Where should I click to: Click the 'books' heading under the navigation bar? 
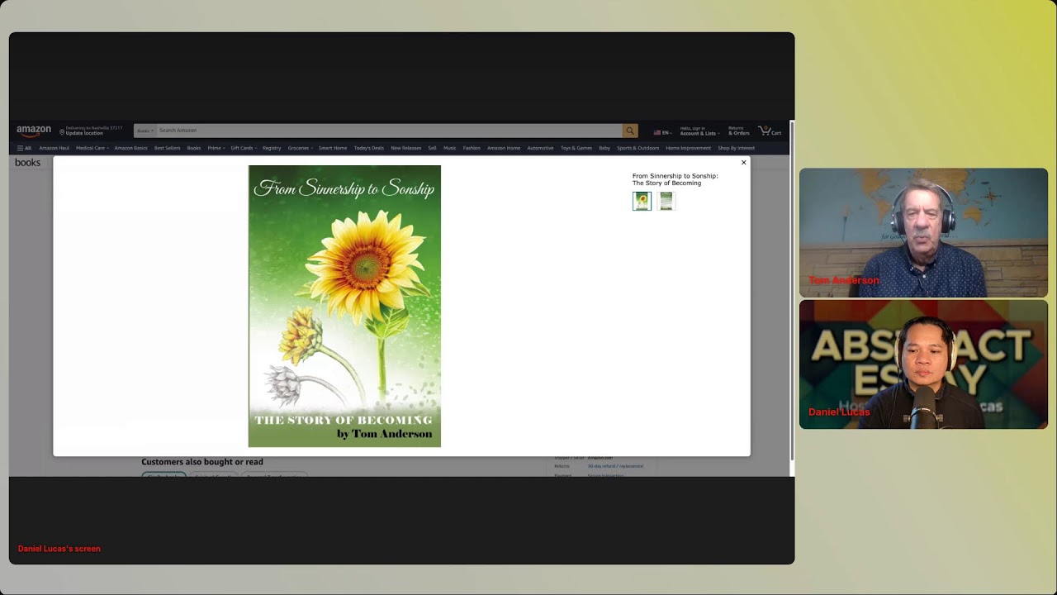click(27, 162)
